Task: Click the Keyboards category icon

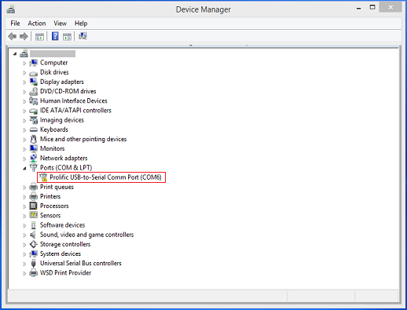Action: tap(33, 129)
